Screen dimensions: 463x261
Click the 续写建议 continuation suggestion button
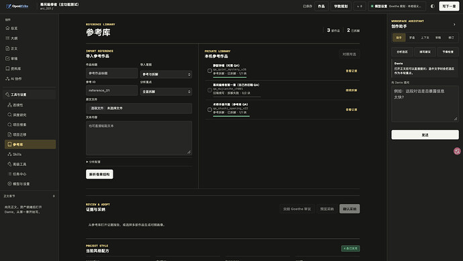425,52
